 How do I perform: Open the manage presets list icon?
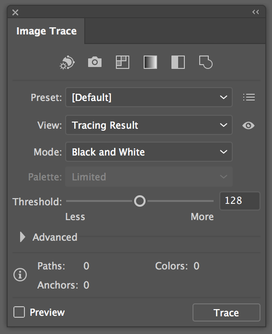tap(249, 97)
